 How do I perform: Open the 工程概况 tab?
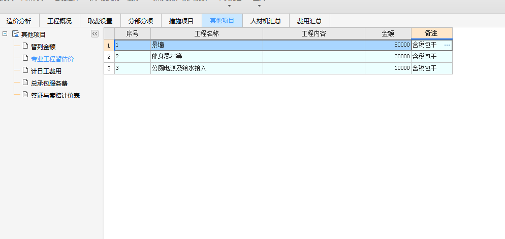(59, 21)
